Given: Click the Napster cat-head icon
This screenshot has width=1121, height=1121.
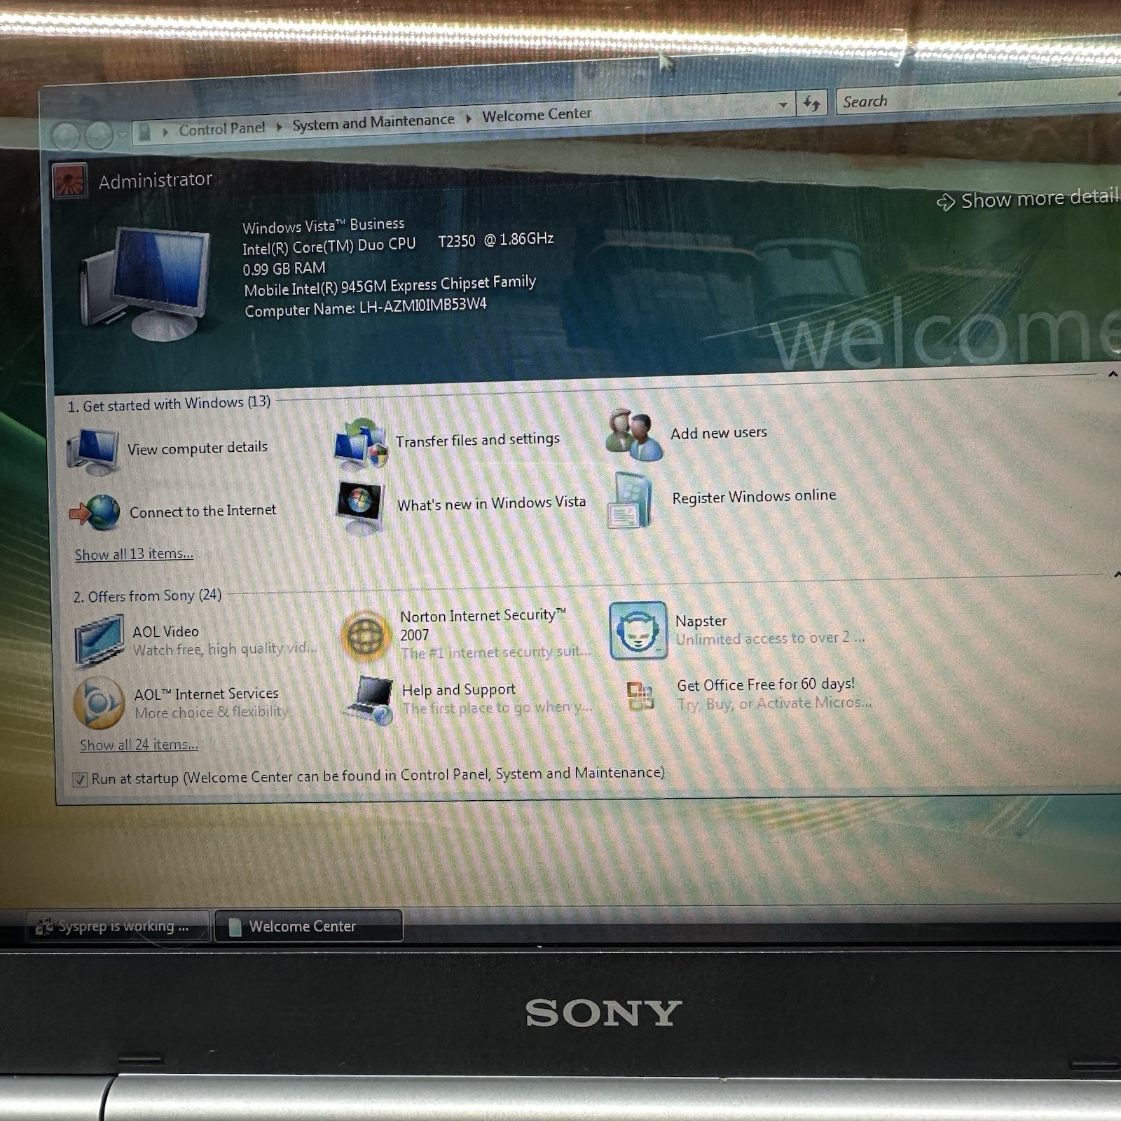Looking at the screenshot, I should (x=638, y=631).
